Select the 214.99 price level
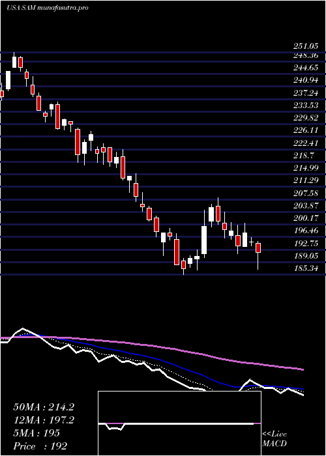326x456 pixels. (x=305, y=168)
